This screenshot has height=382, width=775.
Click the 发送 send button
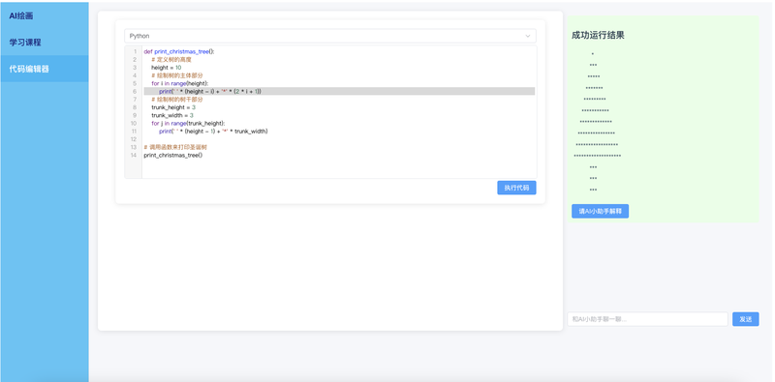pyautogui.click(x=745, y=319)
